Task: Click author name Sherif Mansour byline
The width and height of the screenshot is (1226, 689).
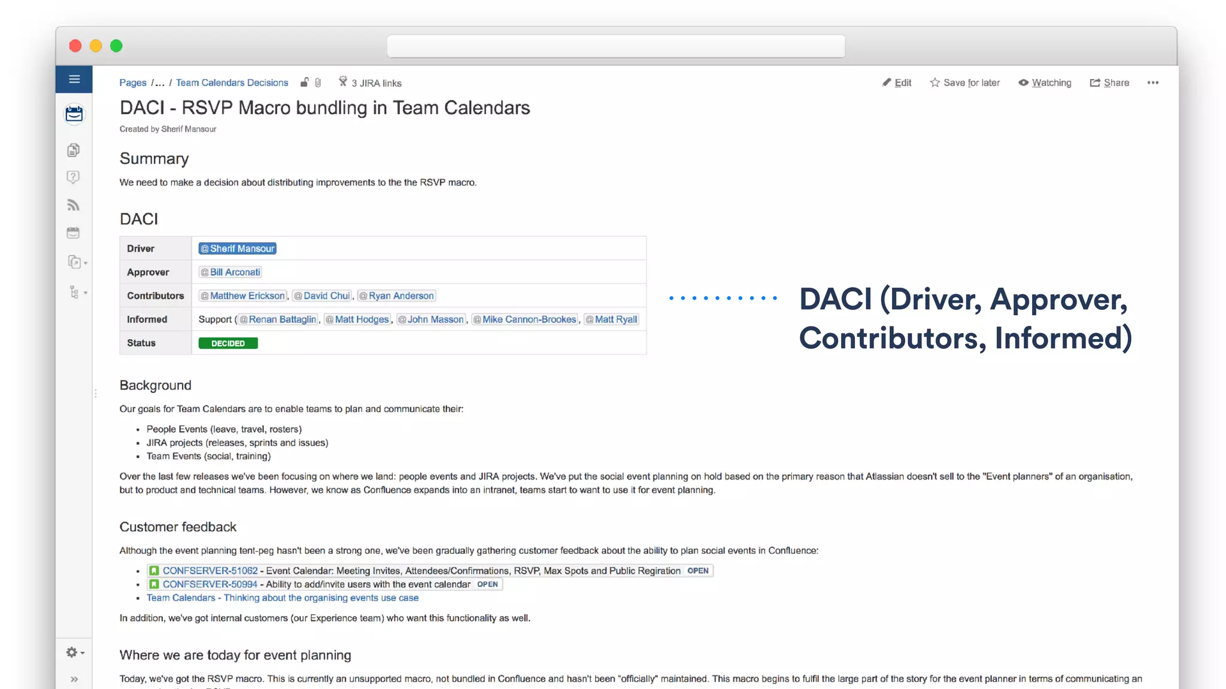Action: pyautogui.click(x=189, y=129)
